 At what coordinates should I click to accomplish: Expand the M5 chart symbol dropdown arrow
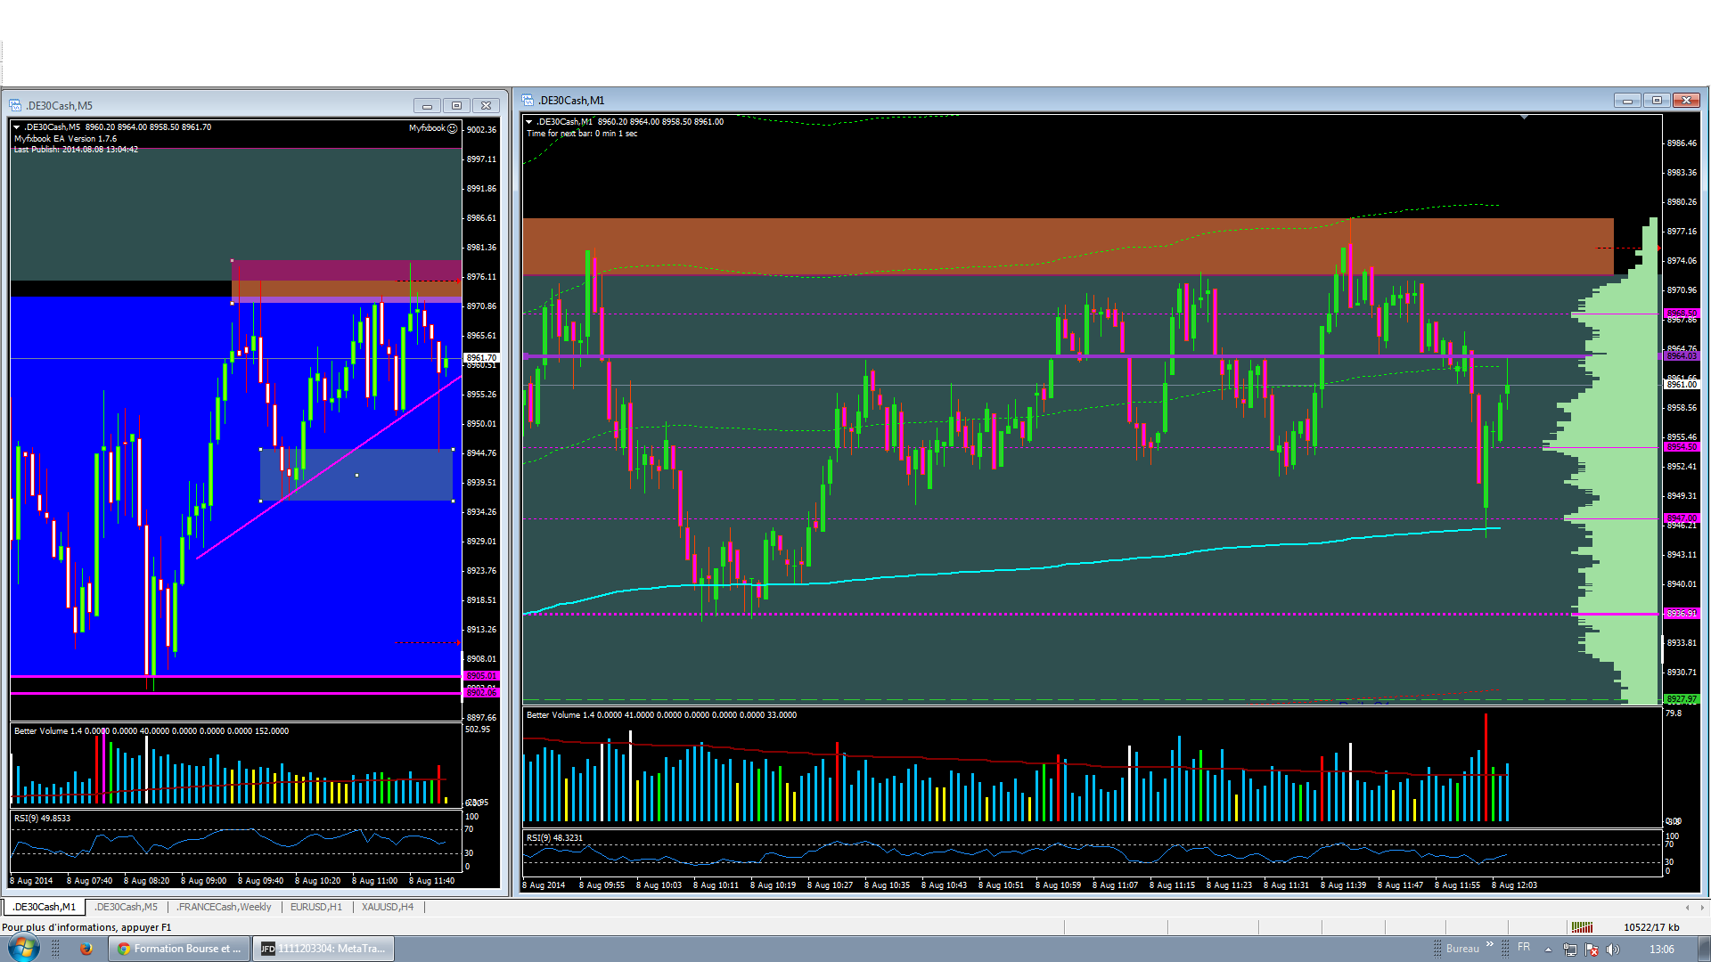point(17,127)
